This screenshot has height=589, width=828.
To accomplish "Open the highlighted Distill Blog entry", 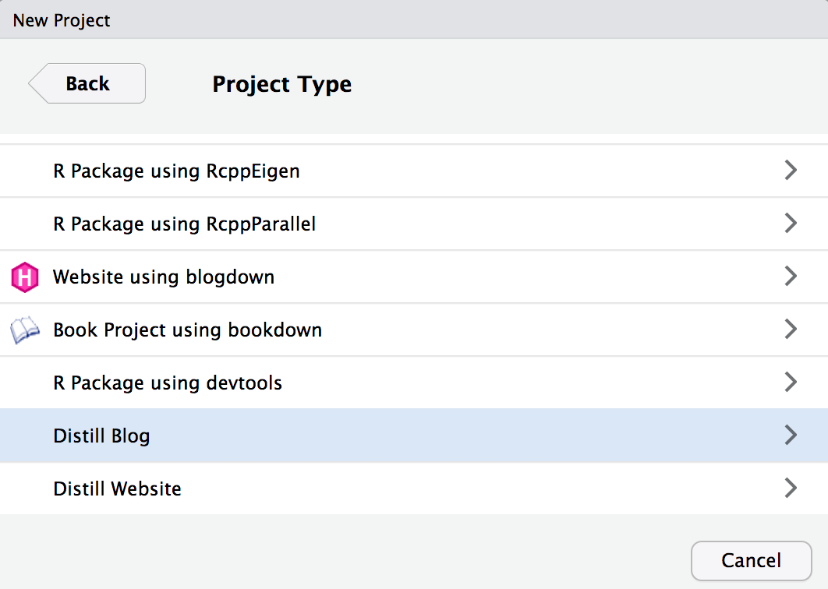I will (101, 436).
